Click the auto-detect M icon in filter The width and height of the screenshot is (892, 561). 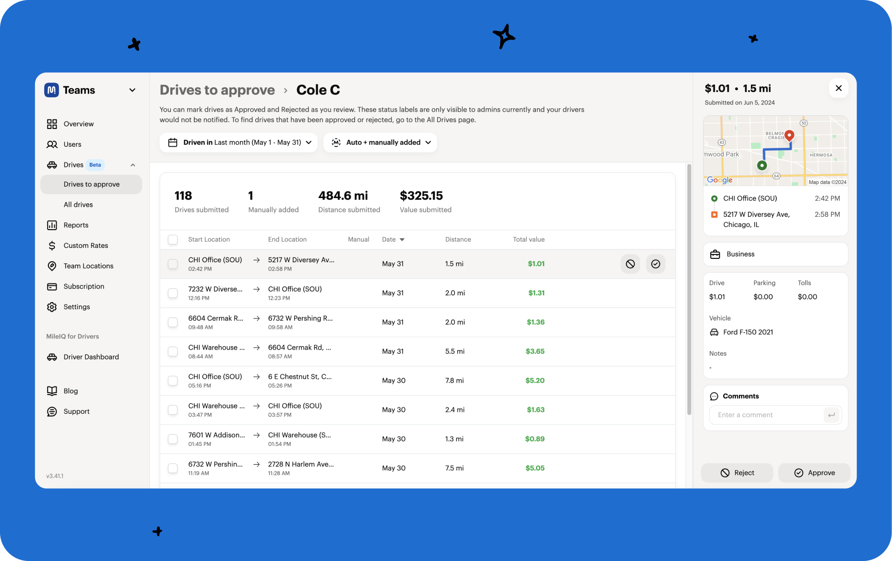336,142
